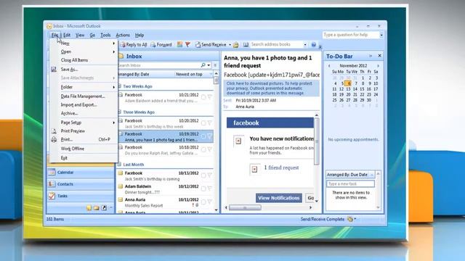Toggle Work Offline in File menu
The height and width of the screenshot is (261, 465).
coord(73,149)
